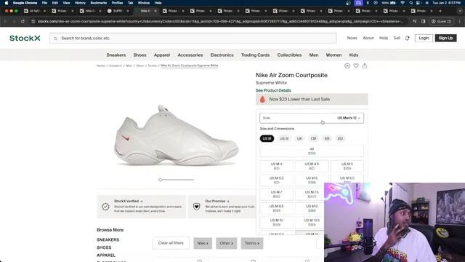This screenshot has width=465, height=262.
Task: Open the Electronics category menu
Action: pos(222,55)
